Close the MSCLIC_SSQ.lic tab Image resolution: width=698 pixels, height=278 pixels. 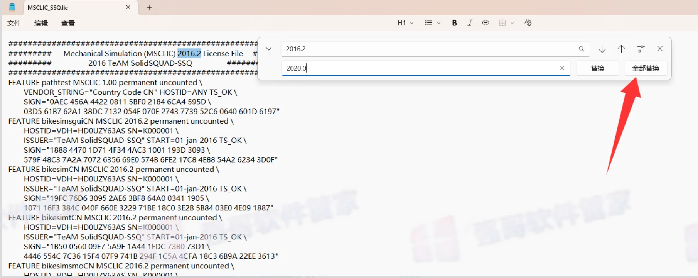(128, 7)
